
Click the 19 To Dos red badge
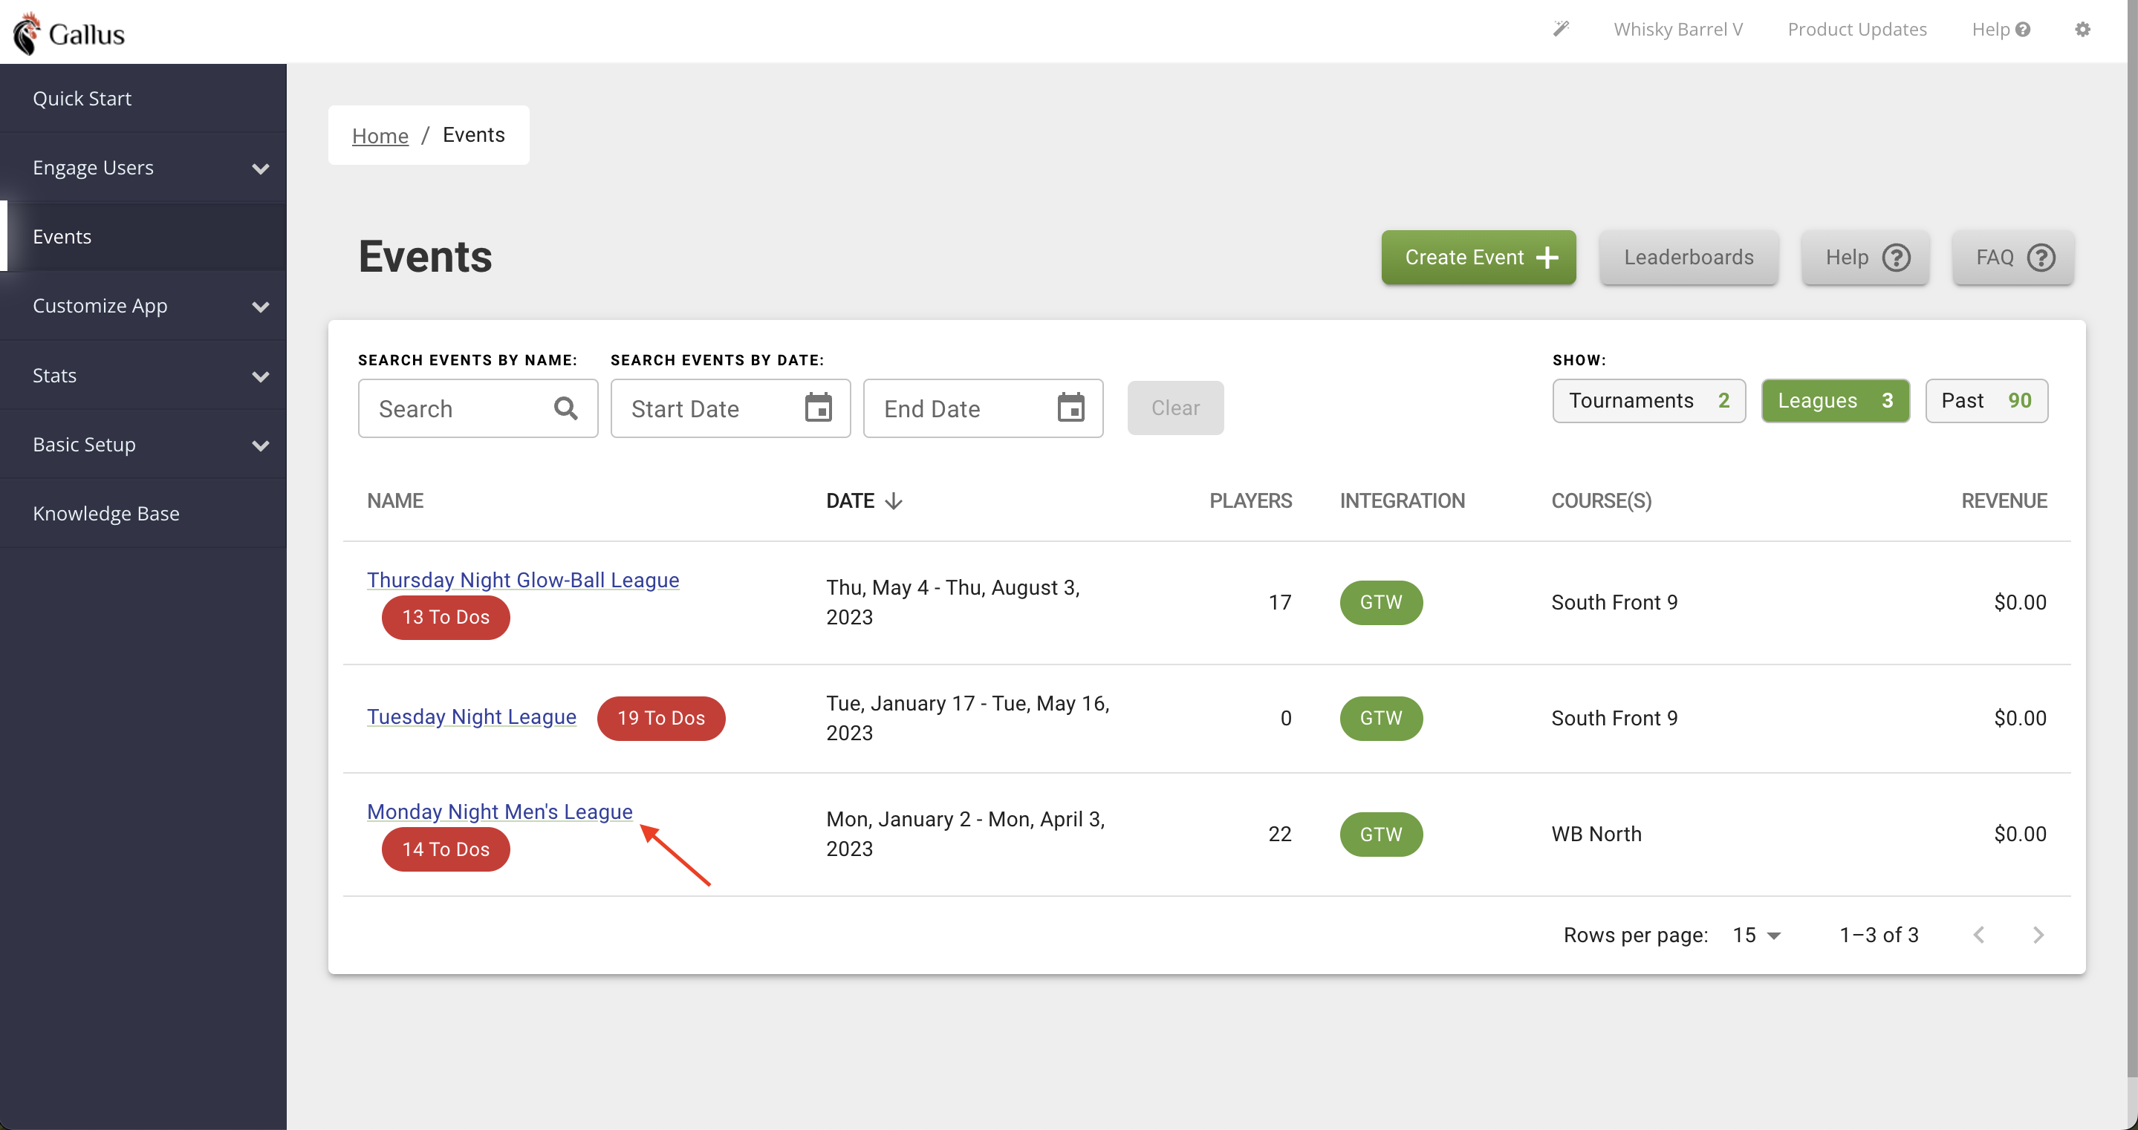coord(660,718)
